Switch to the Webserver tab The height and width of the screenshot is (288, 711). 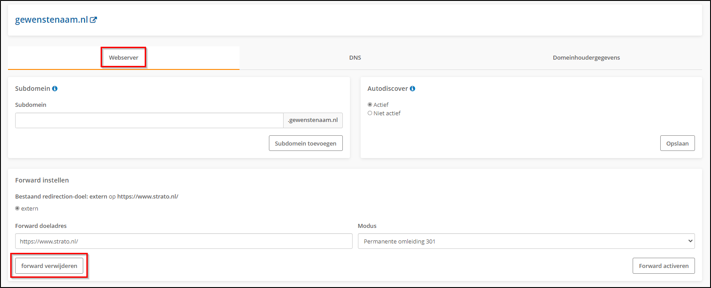coord(124,57)
